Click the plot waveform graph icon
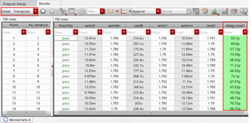The height and width of the screenshot is (123, 251). coord(124,11)
